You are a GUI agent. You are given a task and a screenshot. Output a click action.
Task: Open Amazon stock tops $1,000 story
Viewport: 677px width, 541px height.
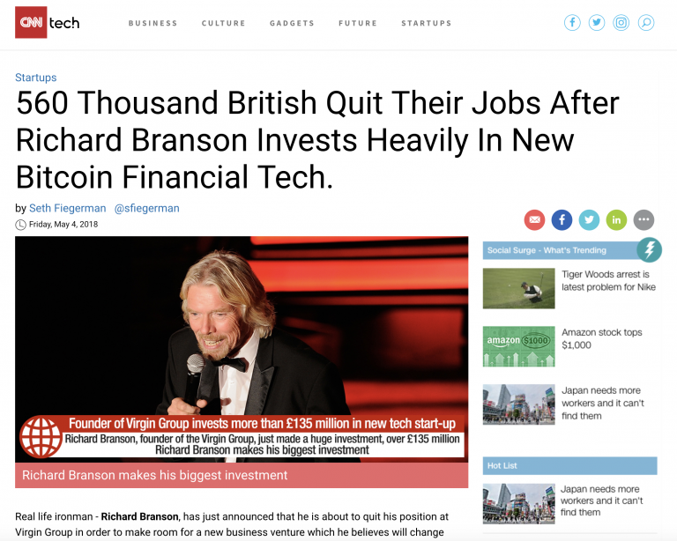click(601, 338)
